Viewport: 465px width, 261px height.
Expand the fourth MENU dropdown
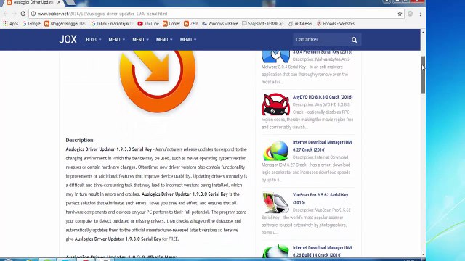(188, 40)
